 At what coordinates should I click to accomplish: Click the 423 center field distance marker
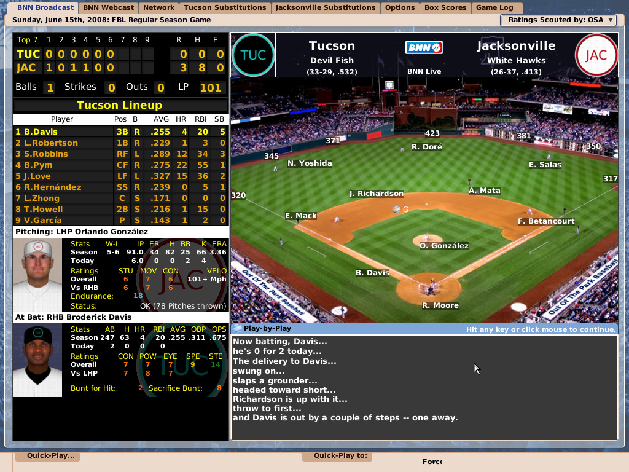tap(432, 133)
